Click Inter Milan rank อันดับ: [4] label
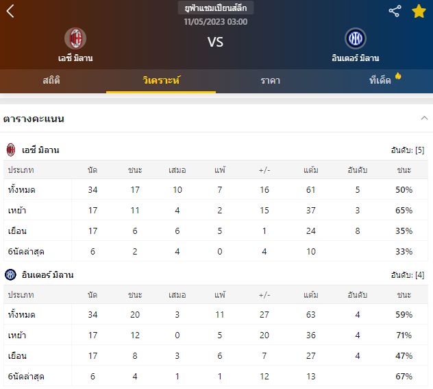Image resolution: width=433 pixels, height=389 pixels. (407, 275)
